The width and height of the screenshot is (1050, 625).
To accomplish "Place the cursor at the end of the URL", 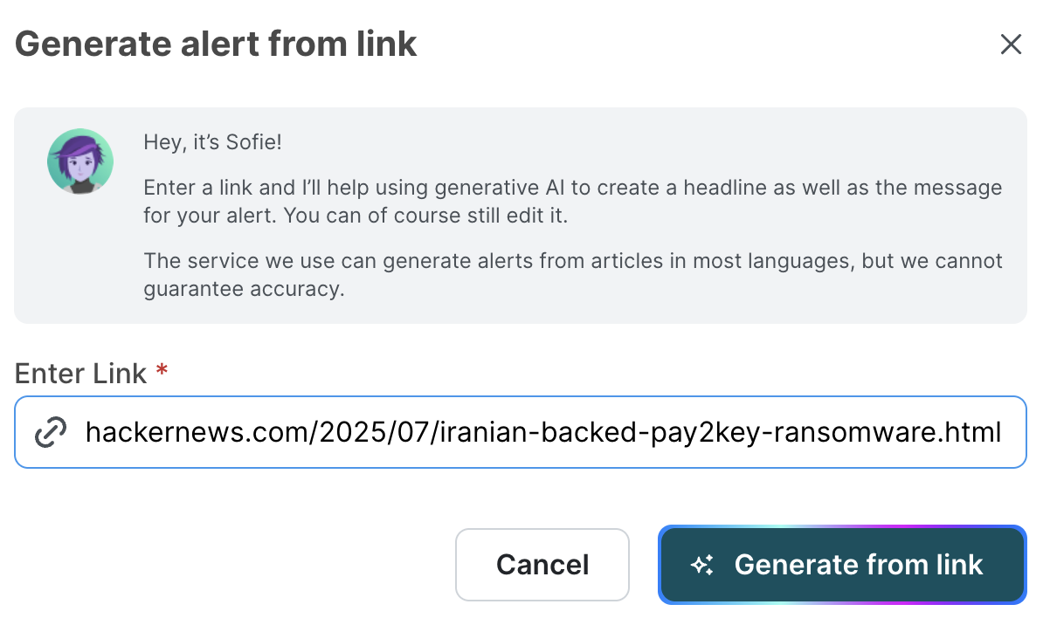I will click(1000, 431).
